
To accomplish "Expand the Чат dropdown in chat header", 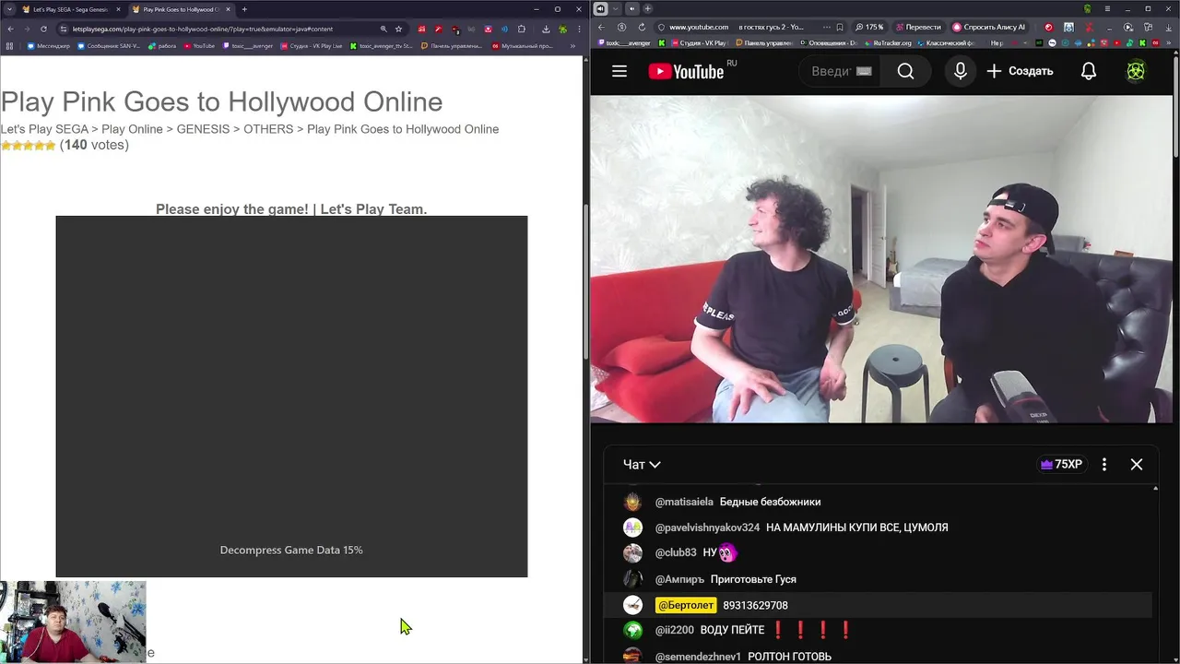I will coord(642,465).
